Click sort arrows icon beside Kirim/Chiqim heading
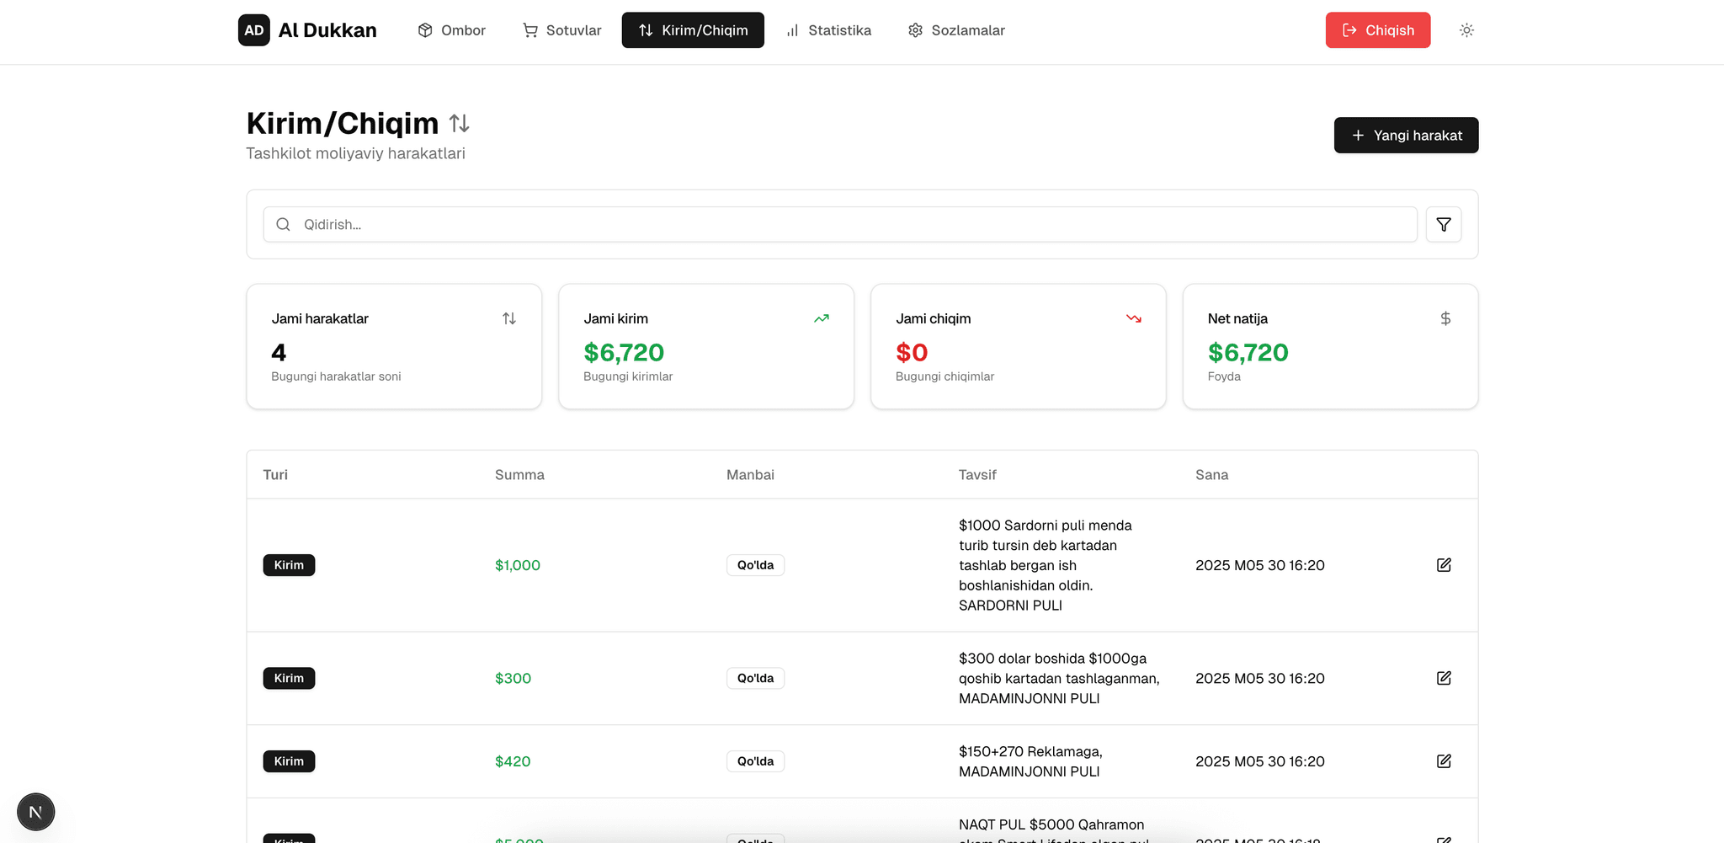 (459, 124)
